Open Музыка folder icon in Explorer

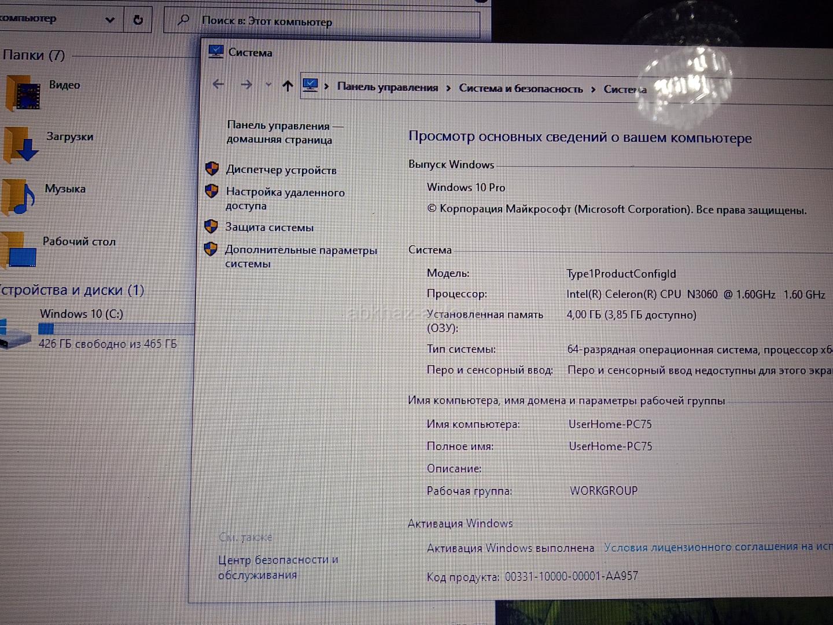(x=19, y=197)
